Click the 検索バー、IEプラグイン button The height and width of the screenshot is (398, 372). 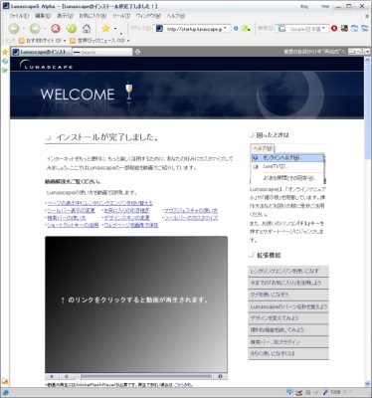point(288,342)
